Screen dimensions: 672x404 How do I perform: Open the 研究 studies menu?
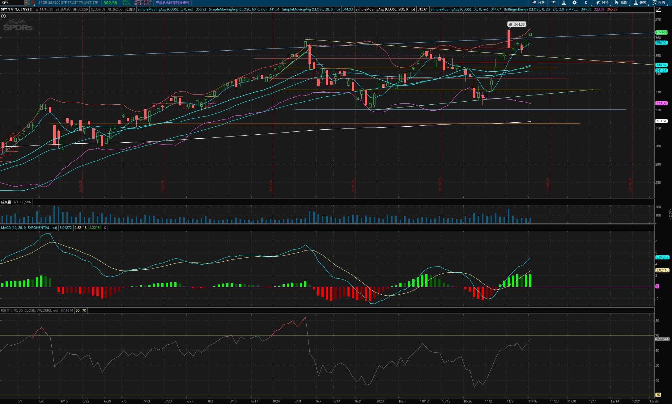point(640,2)
